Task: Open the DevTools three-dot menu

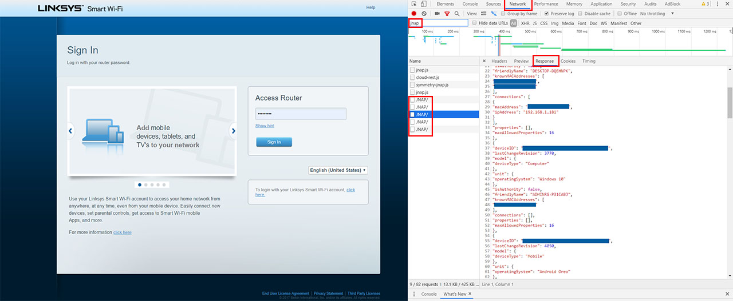Action: tap(718, 4)
